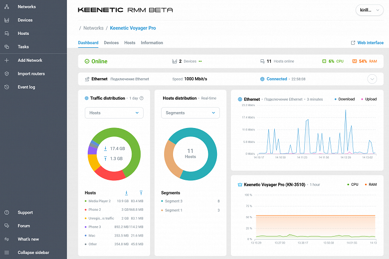Sort hosts by download arrow icon
This screenshot has width=389, height=259.
[126, 193]
